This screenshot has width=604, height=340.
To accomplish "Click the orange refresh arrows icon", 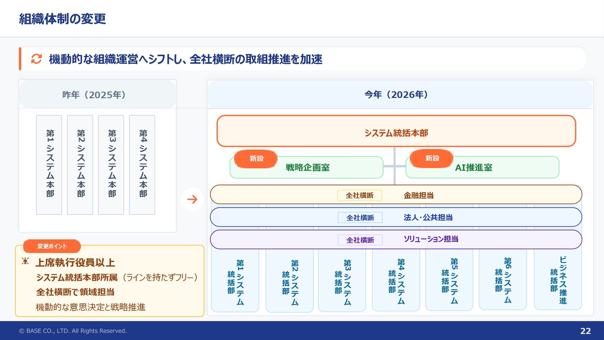I will tap(36, 59).
